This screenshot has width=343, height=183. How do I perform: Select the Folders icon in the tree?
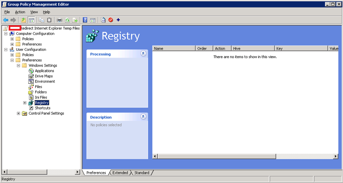click(x=31, y=92)
